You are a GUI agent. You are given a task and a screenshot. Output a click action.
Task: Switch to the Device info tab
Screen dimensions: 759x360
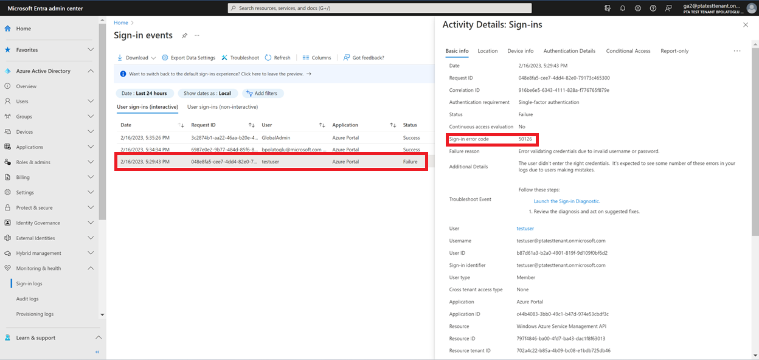tap(521, 51)
